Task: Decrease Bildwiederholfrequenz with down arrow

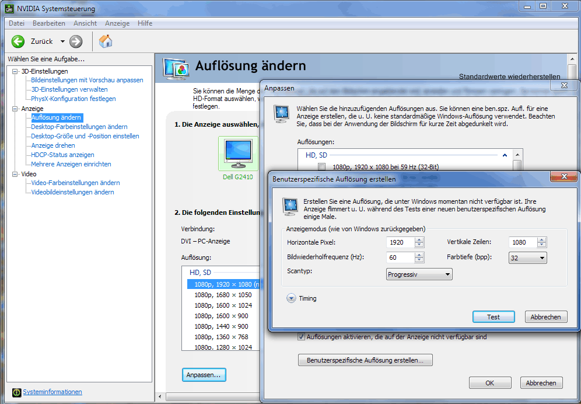Action: pos(419,260)
